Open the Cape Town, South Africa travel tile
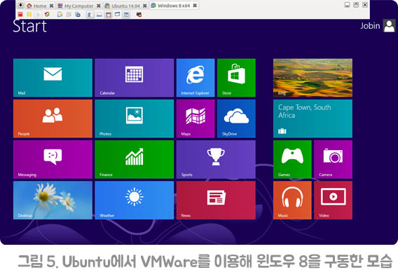Screen dimensions: 398x270 (313, 119)
